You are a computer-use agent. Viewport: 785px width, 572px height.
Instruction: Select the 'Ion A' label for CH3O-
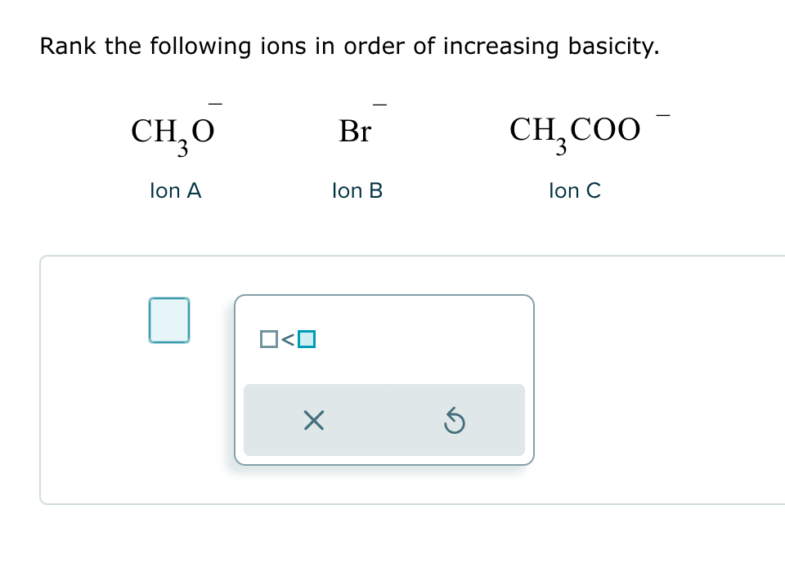[175, 190]
